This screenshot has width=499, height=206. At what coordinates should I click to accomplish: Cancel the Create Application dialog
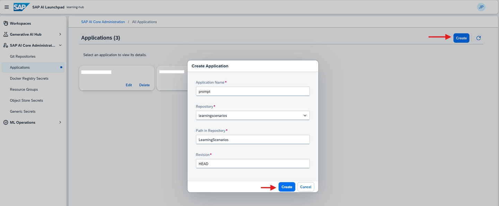(306, 187)
